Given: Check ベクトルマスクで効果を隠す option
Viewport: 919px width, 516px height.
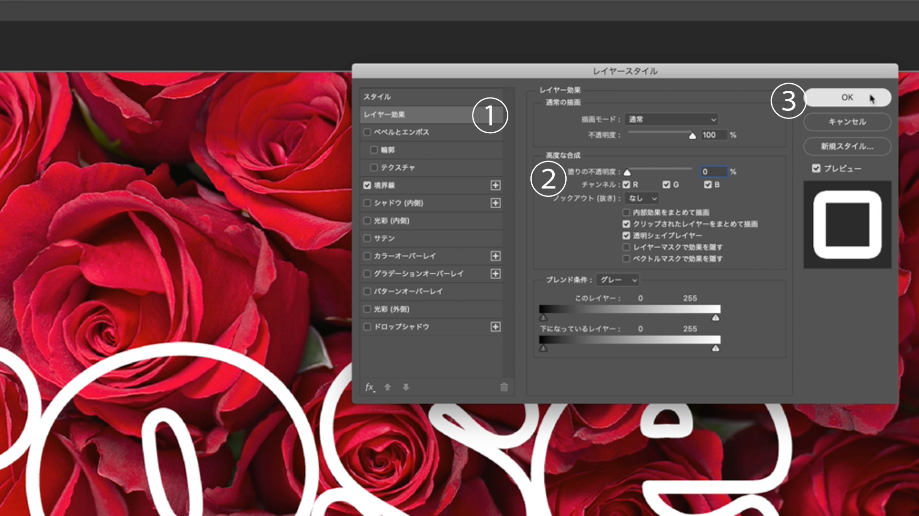Looking at the screenshot, I should tap(626, 259).
